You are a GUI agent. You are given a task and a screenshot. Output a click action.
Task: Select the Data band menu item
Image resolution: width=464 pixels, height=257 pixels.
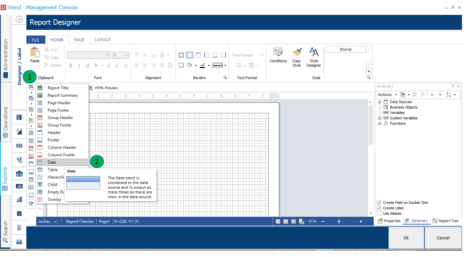(62, 162)
